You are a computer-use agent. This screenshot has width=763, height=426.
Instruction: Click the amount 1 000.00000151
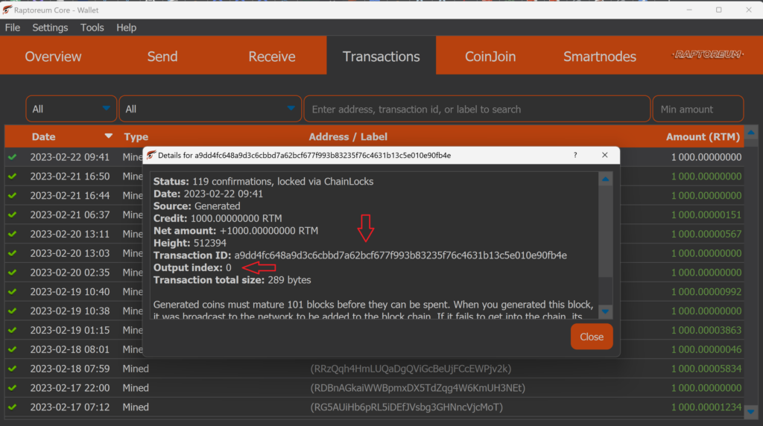coord(706,214)
